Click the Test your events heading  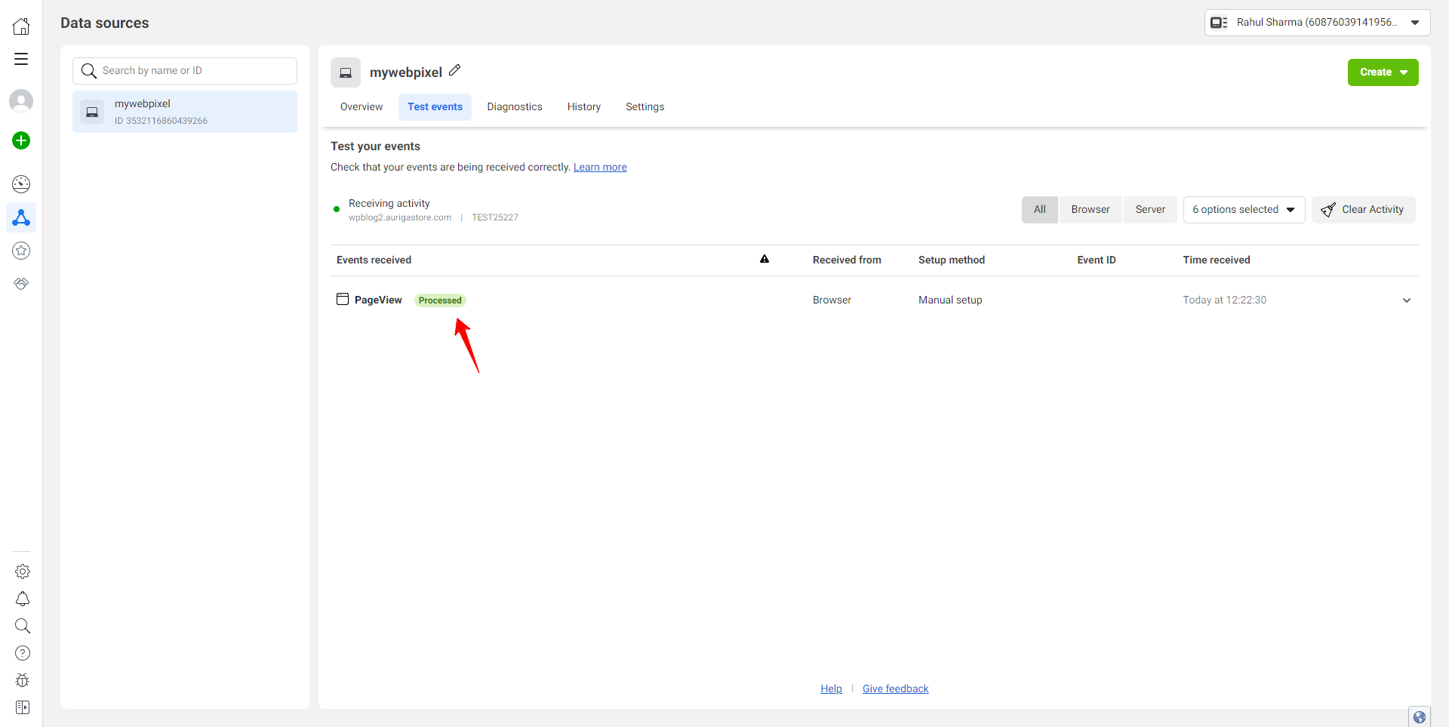tap(375, 146)
